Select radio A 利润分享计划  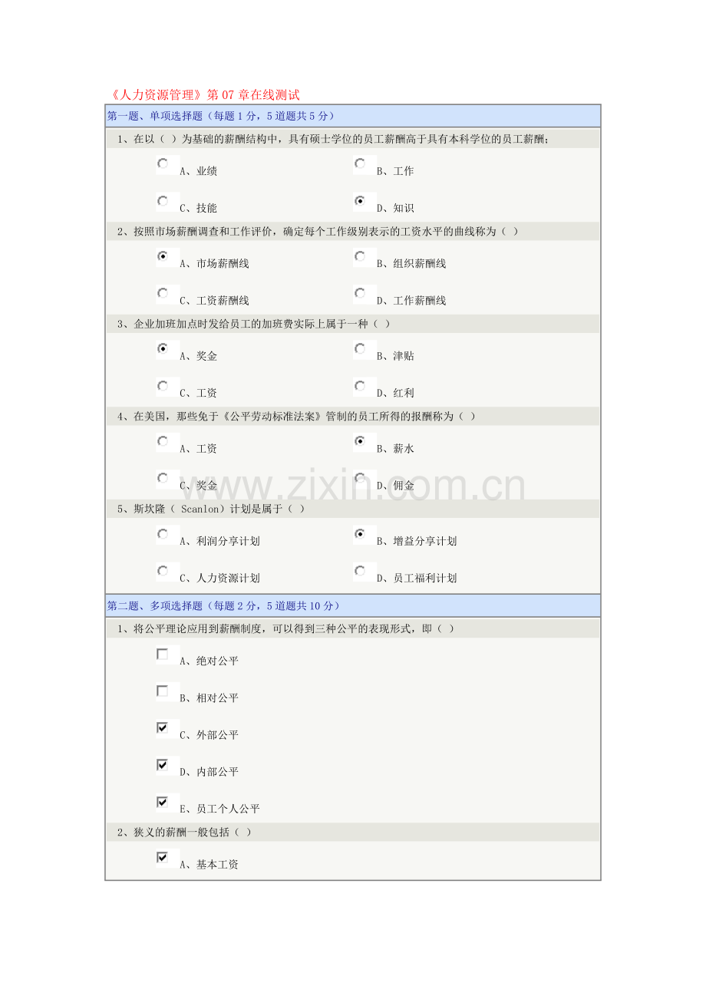(163, 534)
